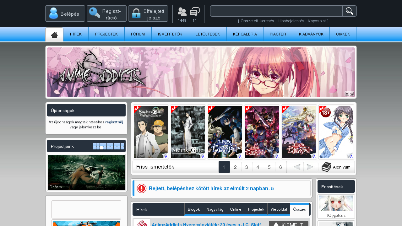Viewport: 402px width, 226px height.
Task: Open the hidden news notice text
Action: coord(211,188)
